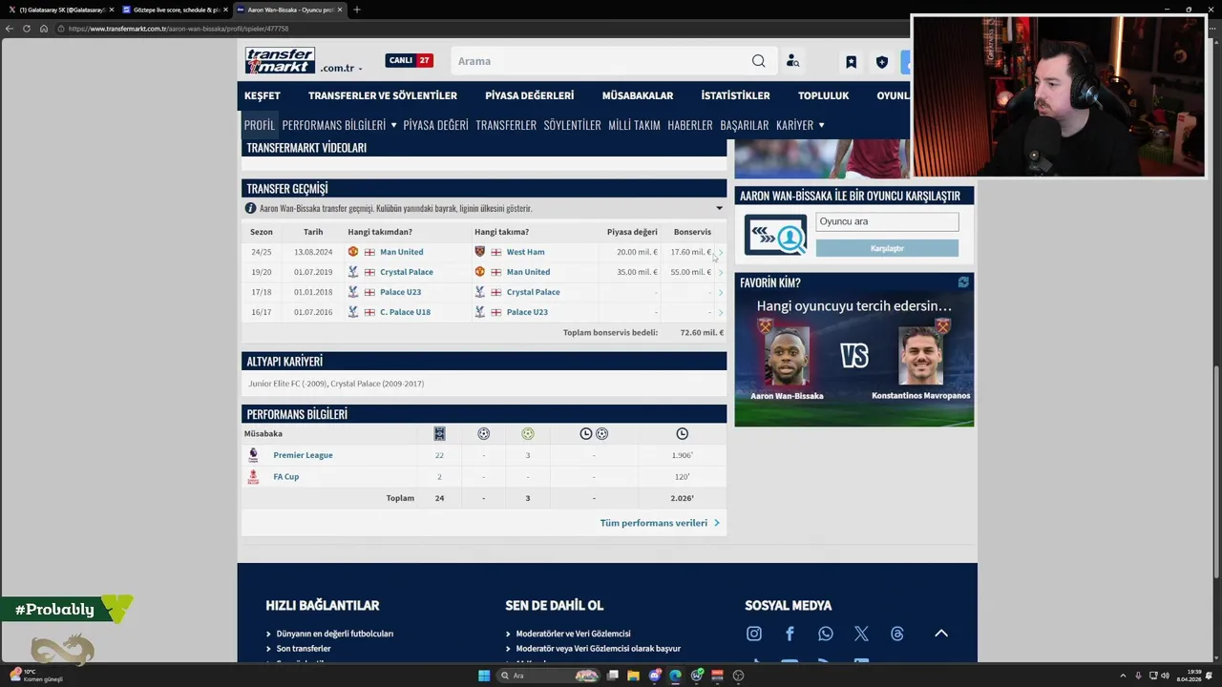This screenshot has height=687, width=1222.
Task: Click the goals ball column icon
Action: (483, 433)
